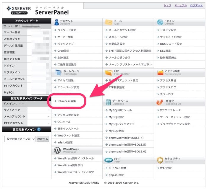
Task: Open ads.txt設定
Action: coord(65,142)
